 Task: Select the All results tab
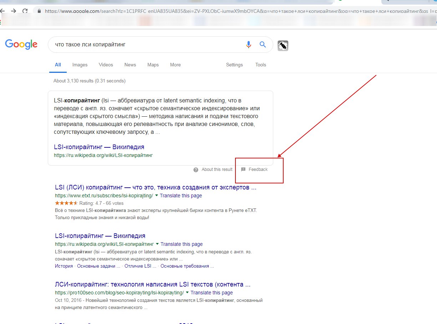(x=58, y=65)
